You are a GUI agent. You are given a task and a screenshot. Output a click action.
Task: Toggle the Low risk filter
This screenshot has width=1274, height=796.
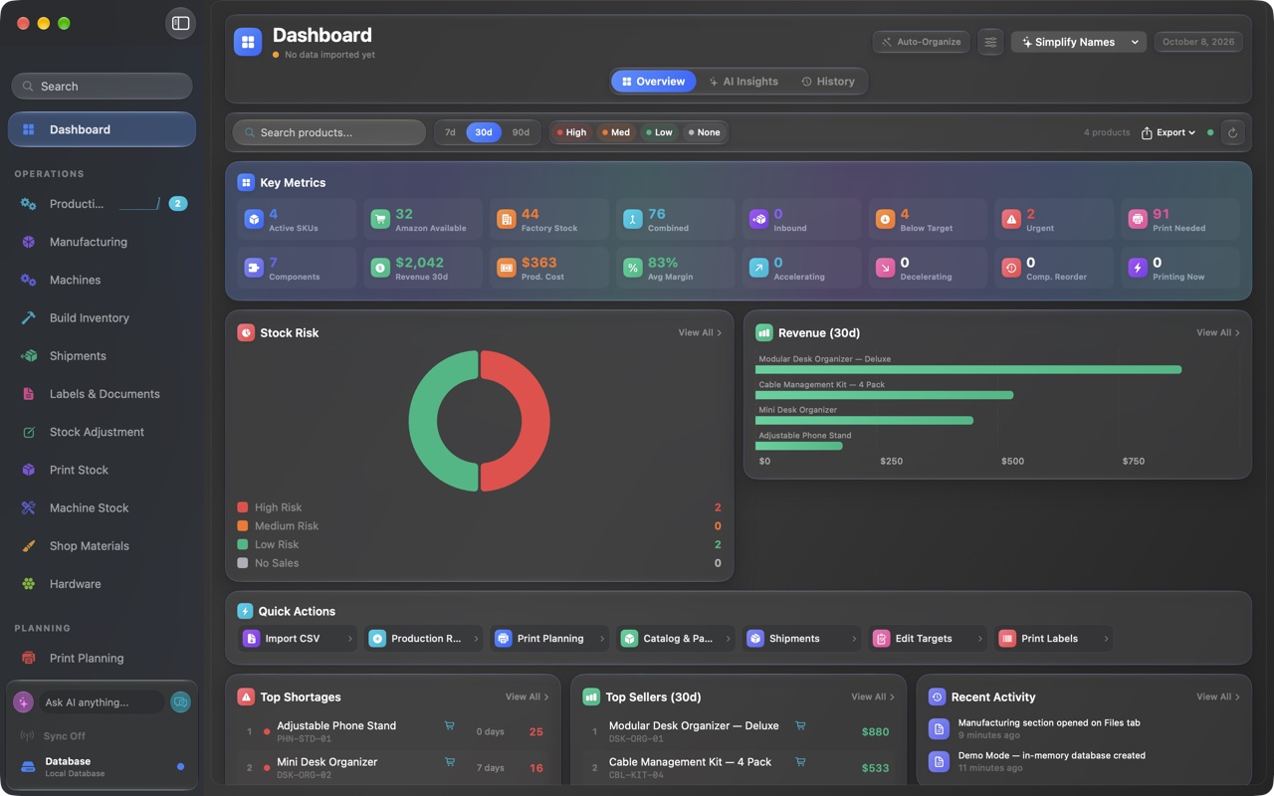pyautogui.click(x=659, y=132)
